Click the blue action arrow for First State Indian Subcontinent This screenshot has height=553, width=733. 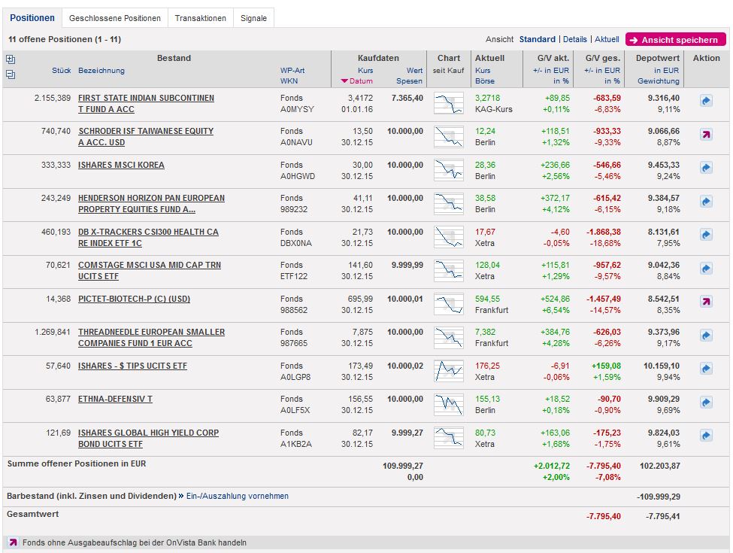706,101
